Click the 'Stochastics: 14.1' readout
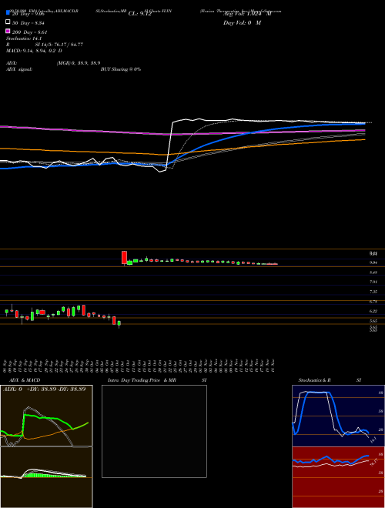This screenshot has width=385, height=508. click(24, 38)
